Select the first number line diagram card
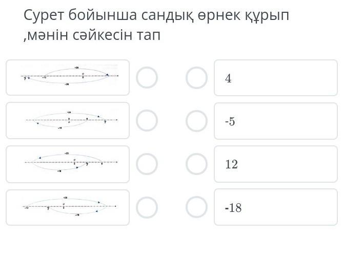Viewport: 343px width, 260px height. coord(68,77)
